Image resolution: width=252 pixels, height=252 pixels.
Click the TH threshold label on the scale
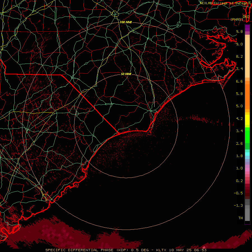click(x=241, y=218)
